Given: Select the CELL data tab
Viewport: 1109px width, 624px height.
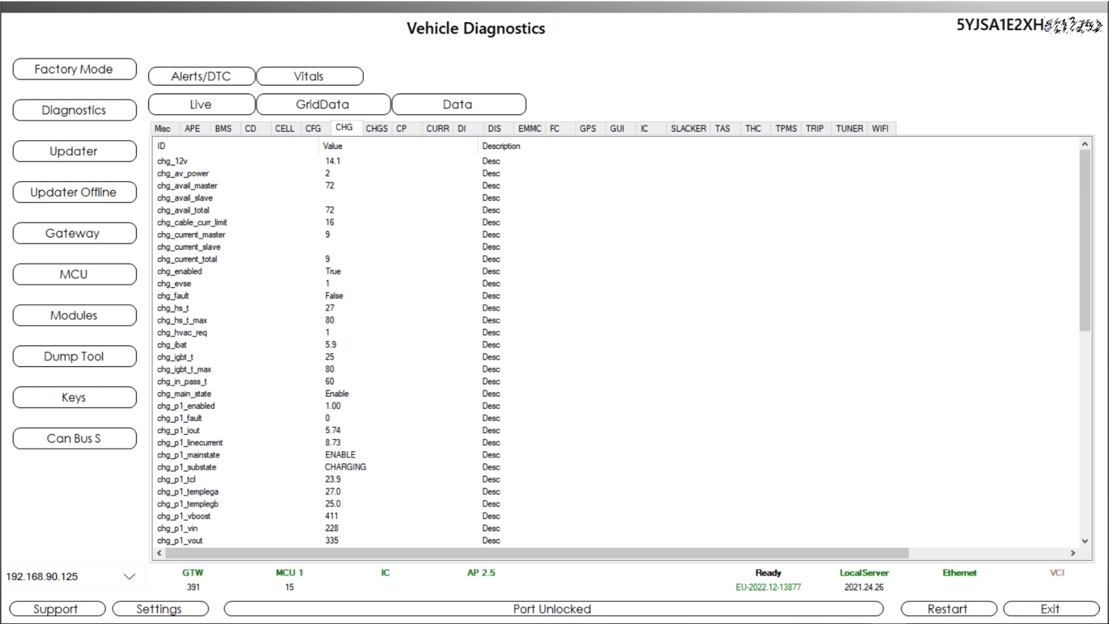Looking at the screenshot, I should click(284, 129).
